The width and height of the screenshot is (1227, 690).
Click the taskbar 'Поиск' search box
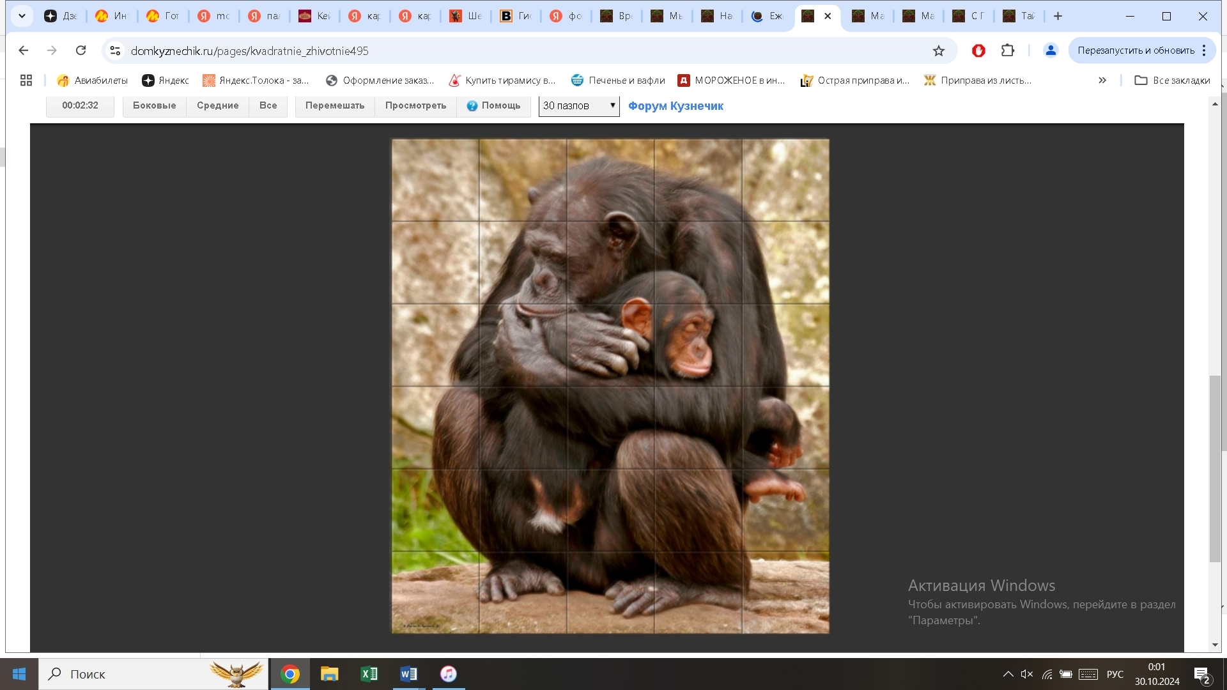point(153,674)
